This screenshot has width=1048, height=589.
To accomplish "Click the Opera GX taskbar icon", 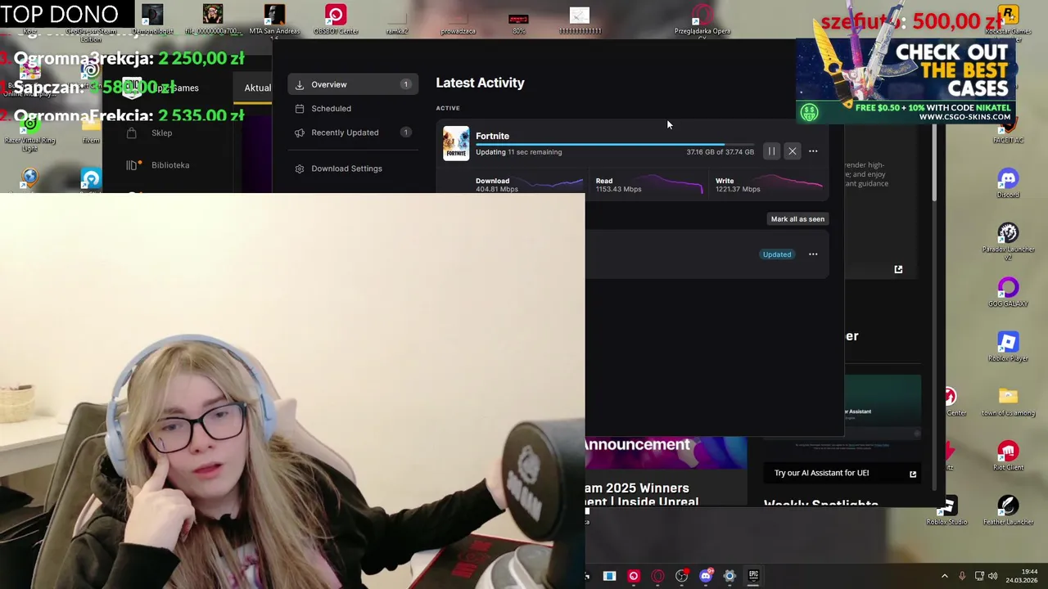I will tap(657, 576).
